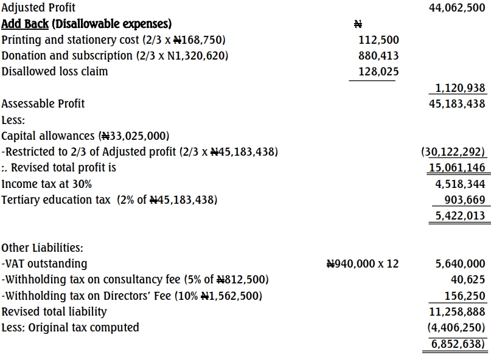
Task: Click the Other Liabilities heading
Action: pyautogui.click(x=43, y=248)
